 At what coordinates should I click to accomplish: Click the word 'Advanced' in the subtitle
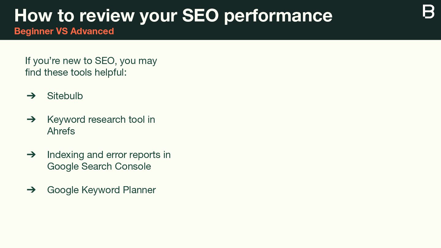(x=92, y=31)
